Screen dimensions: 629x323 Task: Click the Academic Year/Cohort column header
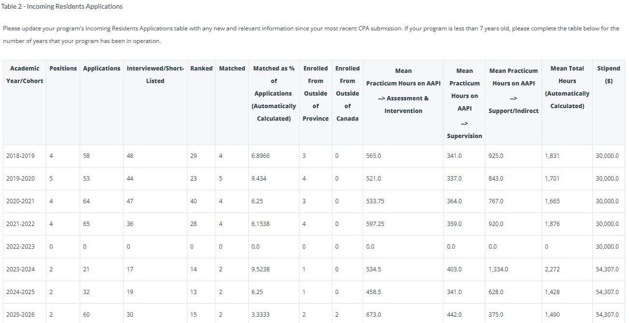pos(25,75)
